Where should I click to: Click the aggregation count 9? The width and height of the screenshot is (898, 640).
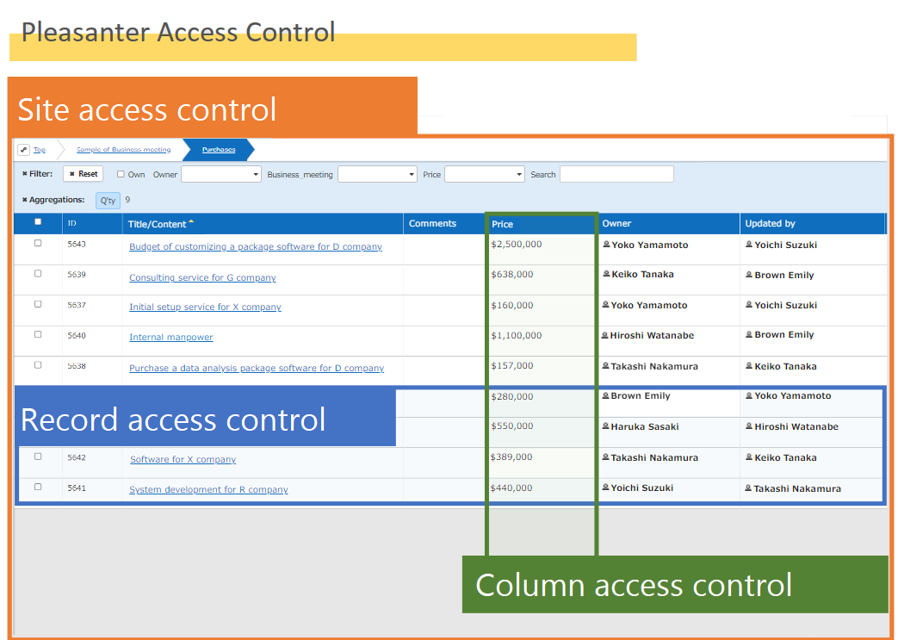click(127, 200)
